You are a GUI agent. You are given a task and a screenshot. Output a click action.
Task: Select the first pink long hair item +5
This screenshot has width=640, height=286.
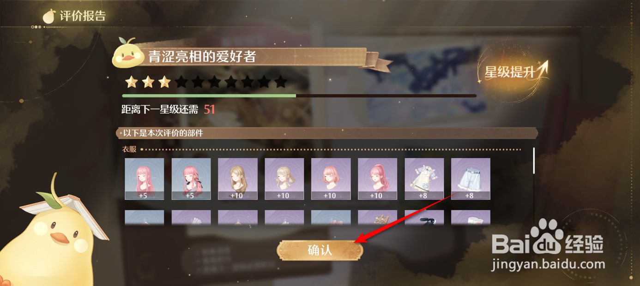[145, 179]
